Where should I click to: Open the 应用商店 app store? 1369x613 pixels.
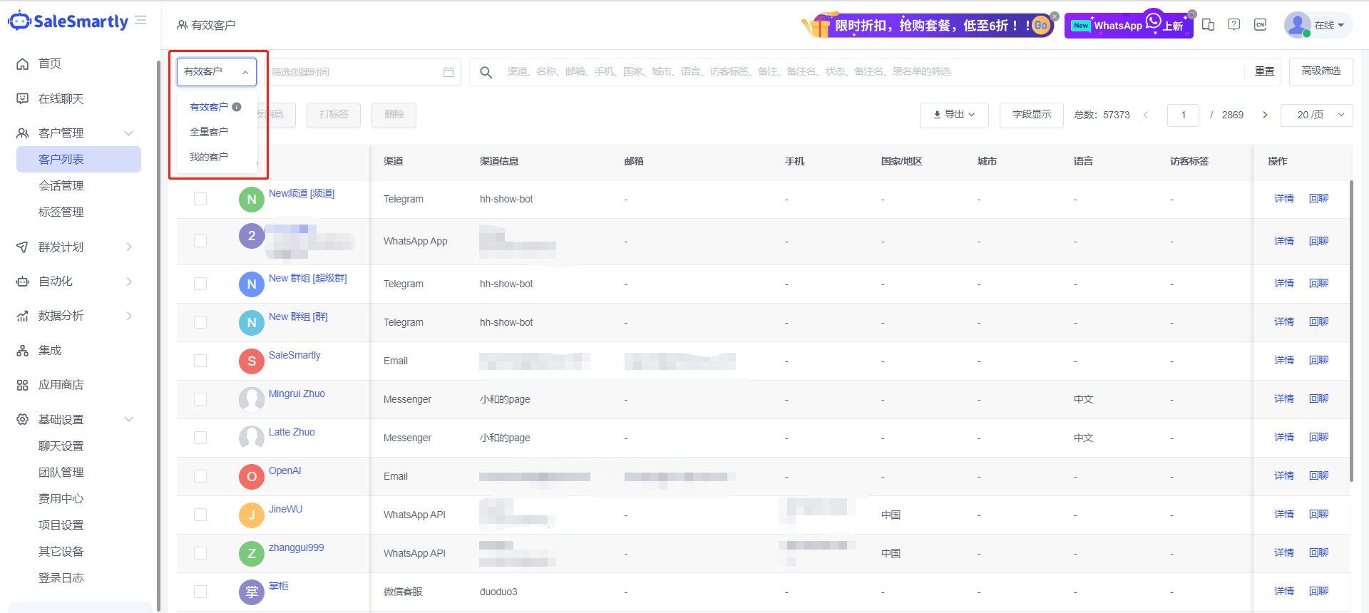tap(61, 384)
